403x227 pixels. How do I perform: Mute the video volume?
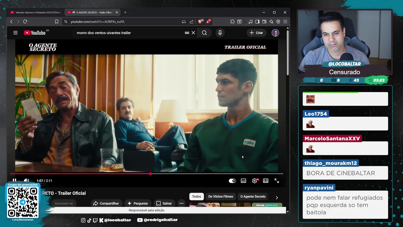tap(26, 181)
